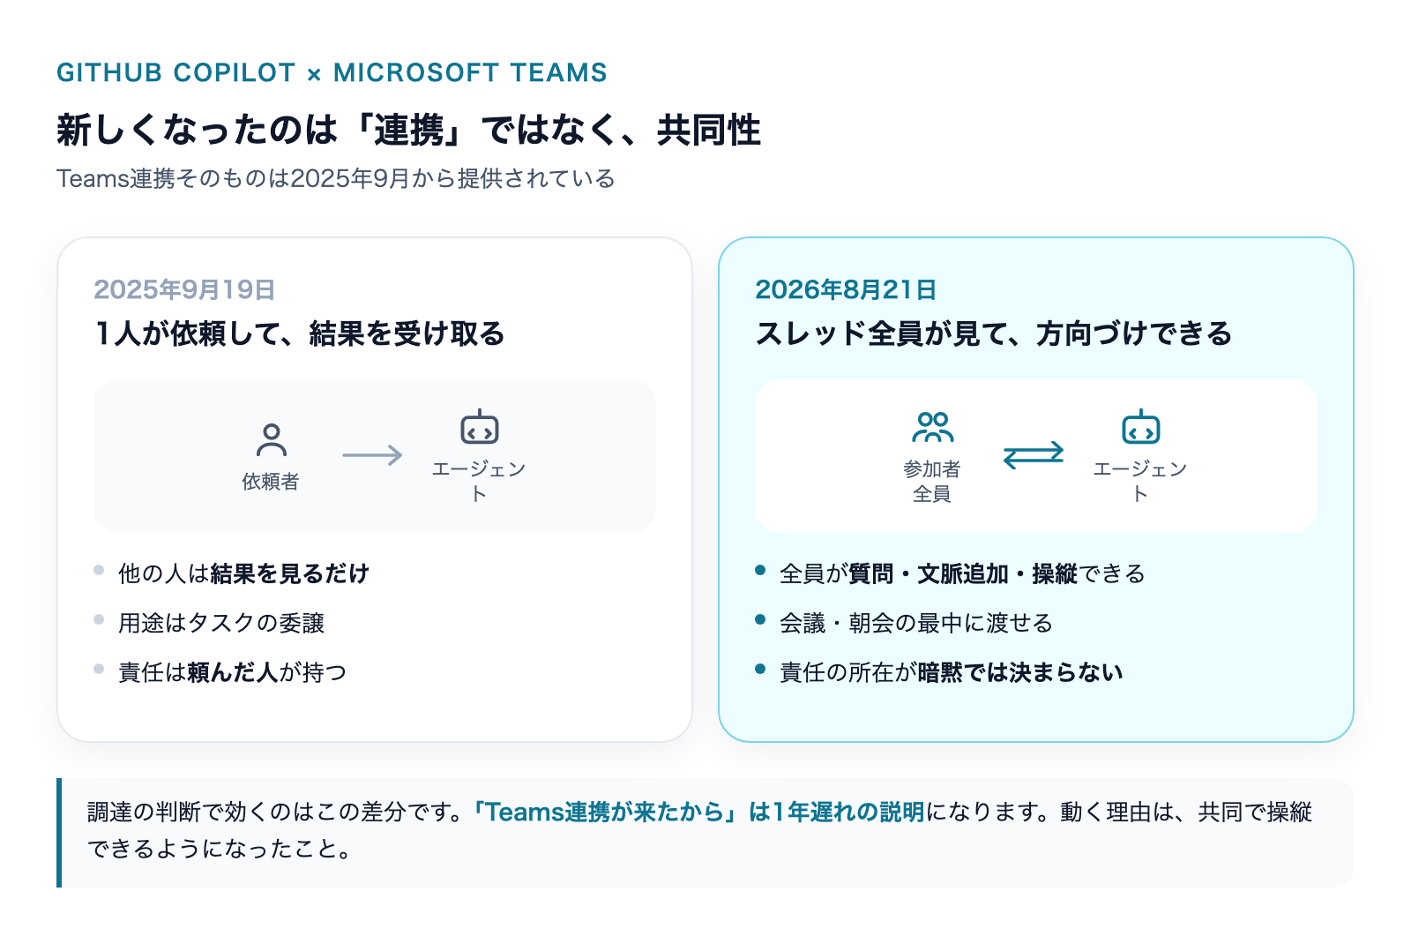Click the left card's robot agent icon
1411x944 pixels.
(479, 427)
